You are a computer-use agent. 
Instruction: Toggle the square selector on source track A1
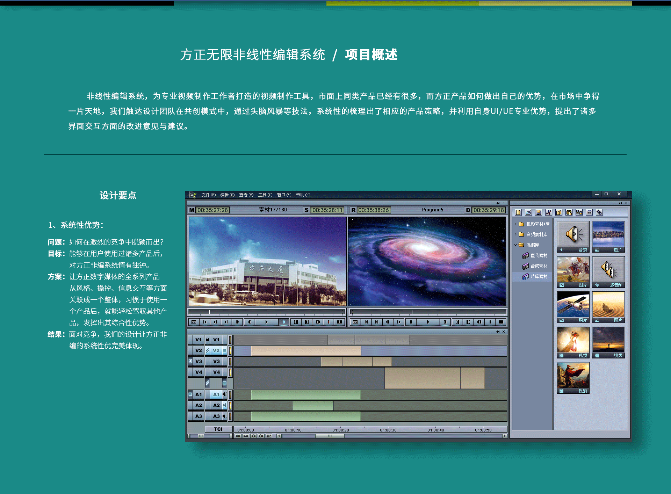[x=190, y=394]
